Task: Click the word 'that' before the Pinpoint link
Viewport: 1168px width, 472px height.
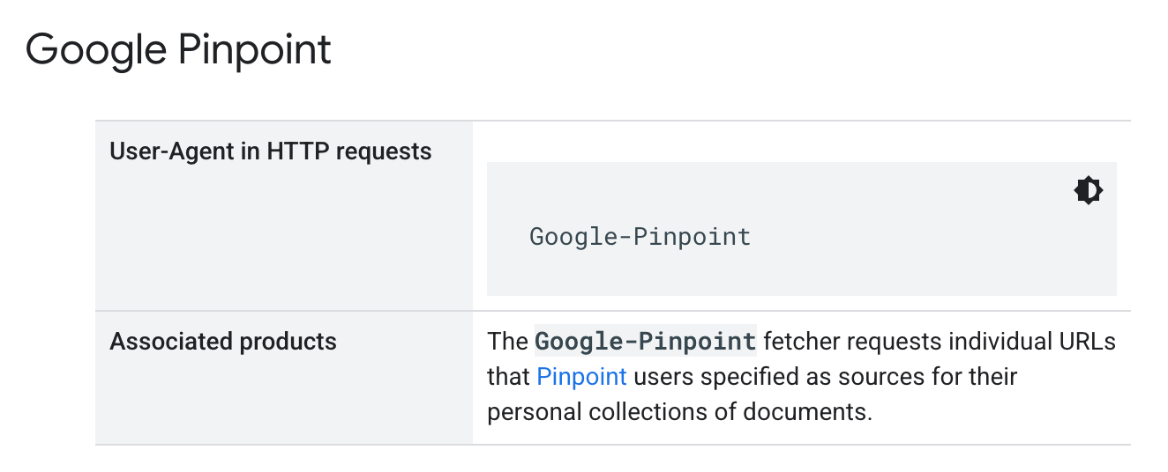Action: coord(509,377)
